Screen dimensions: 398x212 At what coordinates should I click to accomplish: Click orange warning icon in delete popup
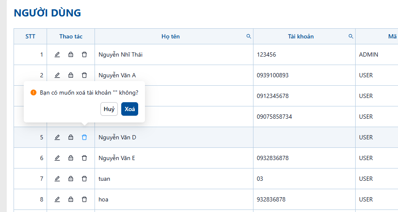pyautogui.click(x=33, y=92)
